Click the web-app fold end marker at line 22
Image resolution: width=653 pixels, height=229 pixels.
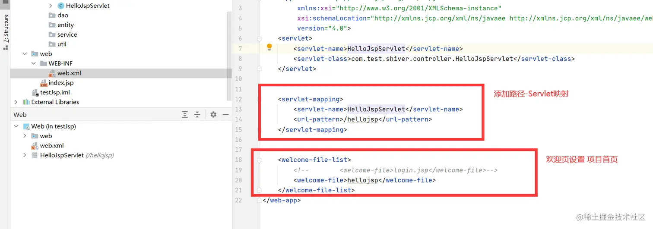(259, 200)
